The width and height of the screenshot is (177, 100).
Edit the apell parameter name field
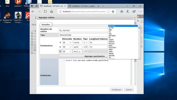(77, 47)
